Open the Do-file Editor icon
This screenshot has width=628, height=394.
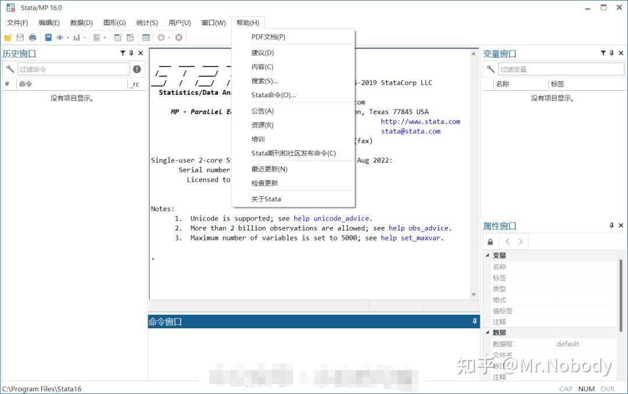click(x=97, y=38)
